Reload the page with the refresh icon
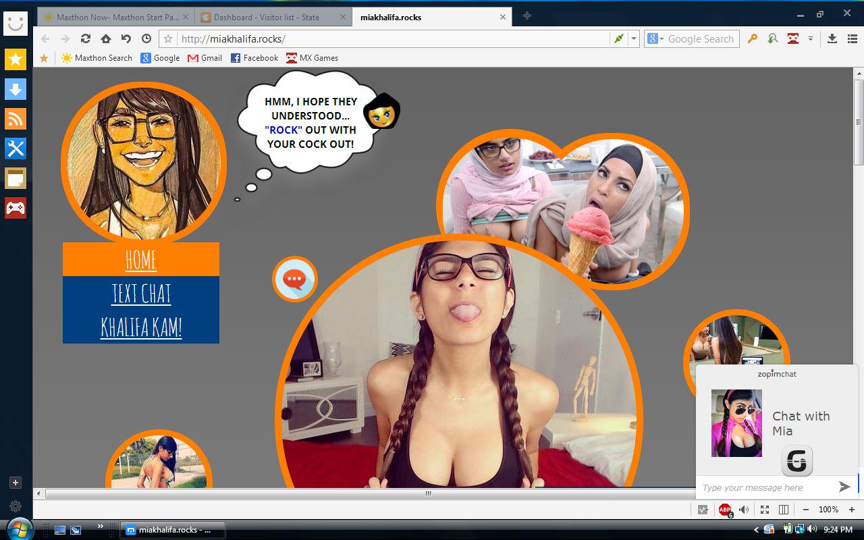This screenshot has width=864, height=540. click(x=85, y=38)
